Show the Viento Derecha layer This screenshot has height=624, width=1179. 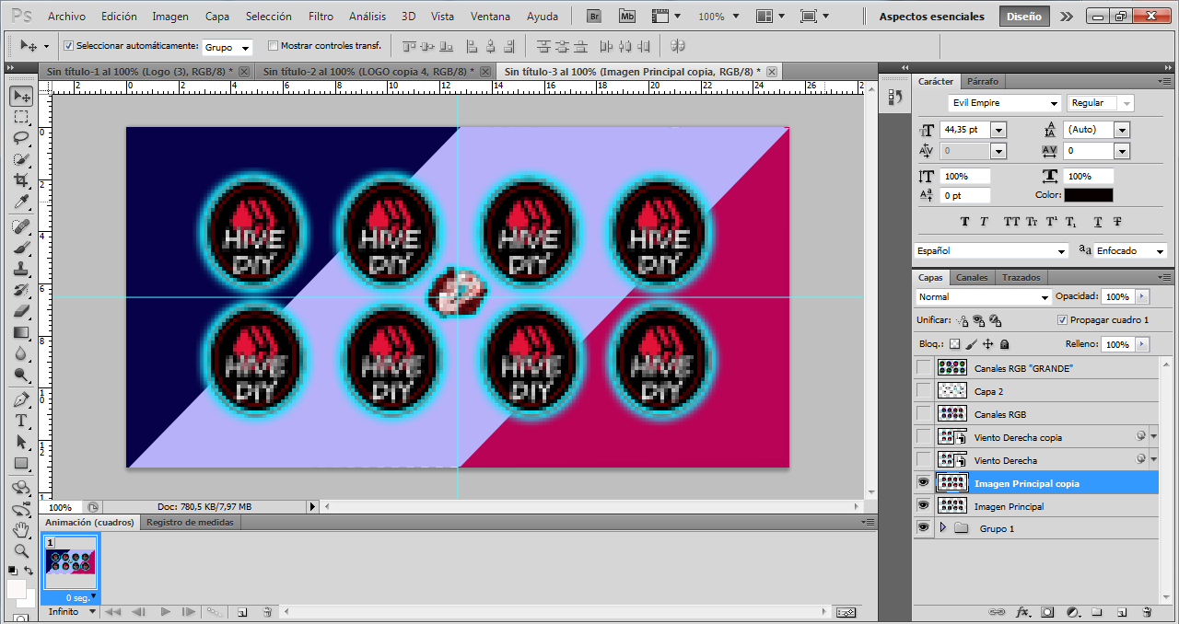pos(923,460)
